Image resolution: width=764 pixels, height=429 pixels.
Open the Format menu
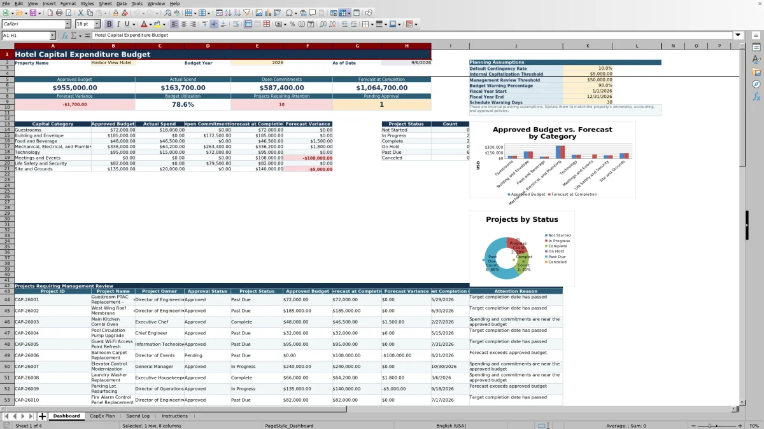(x=68, y=3)
